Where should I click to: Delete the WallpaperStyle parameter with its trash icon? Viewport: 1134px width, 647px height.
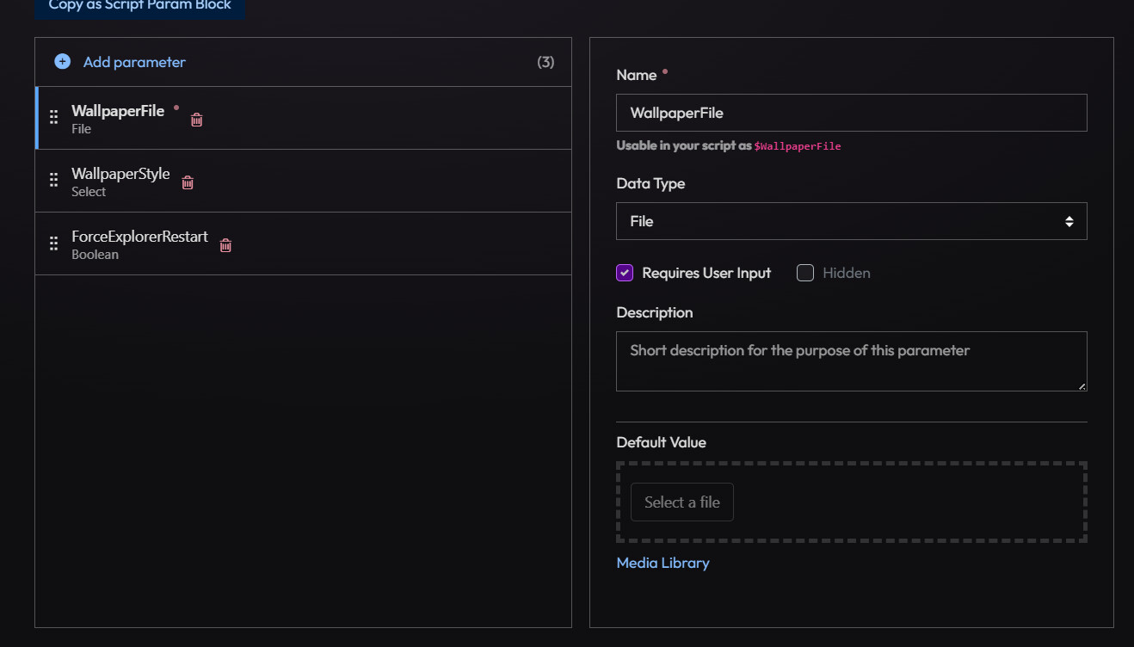click(188, 182)
